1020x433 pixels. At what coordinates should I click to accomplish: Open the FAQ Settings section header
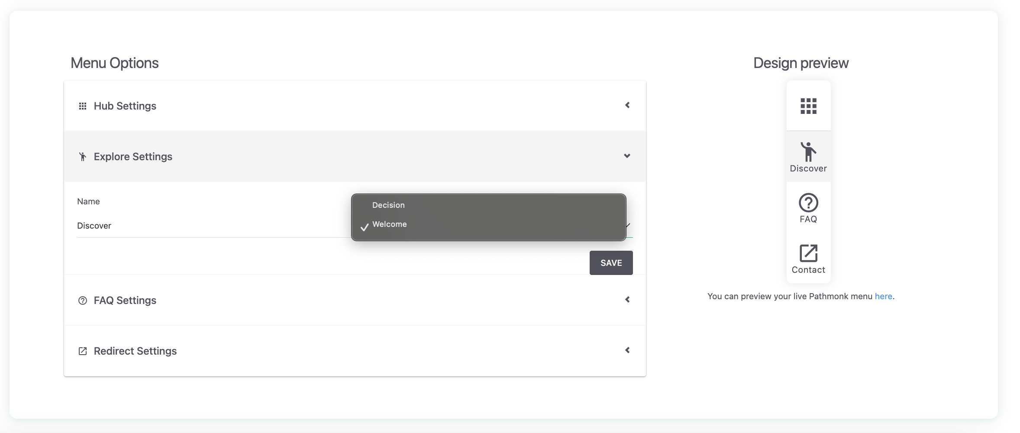pyautogui.click(x=355, y=300)
